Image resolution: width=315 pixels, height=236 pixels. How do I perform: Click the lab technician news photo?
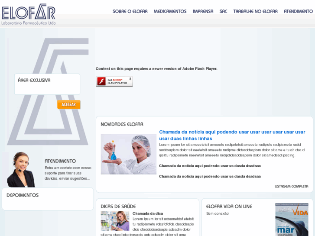pos(129,154)
